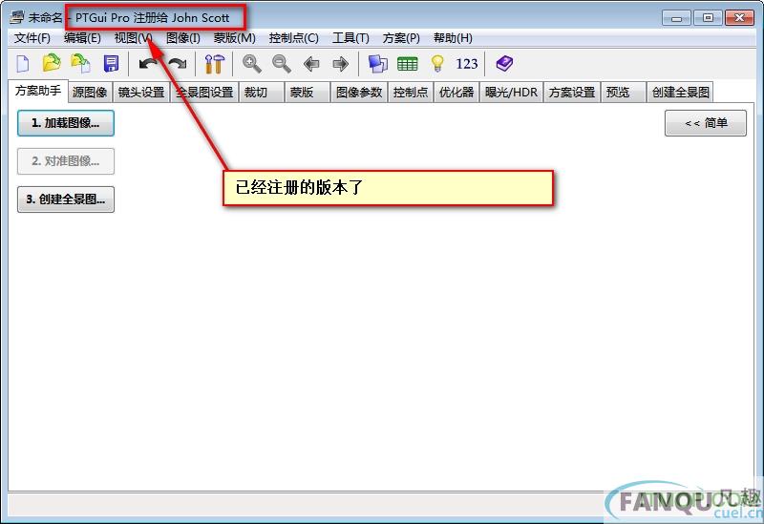Open the 图像(I) menu
Image resolution: width=764 pixels, height=524 pixels.
[x=183, y=38]
